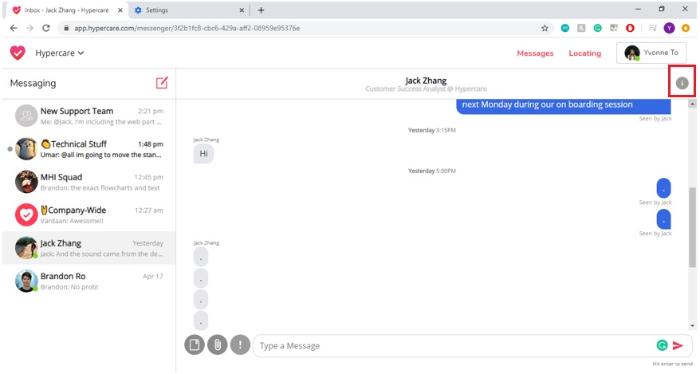Click the Yesterday 3:15PM timestamp
Screen dimensions: 700x374
click(431, 130)
